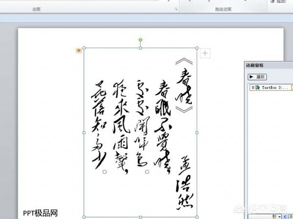Screen dimensions: 293x219
Task: Select the middle-left sizing handle of the text box
Action: 84,132
